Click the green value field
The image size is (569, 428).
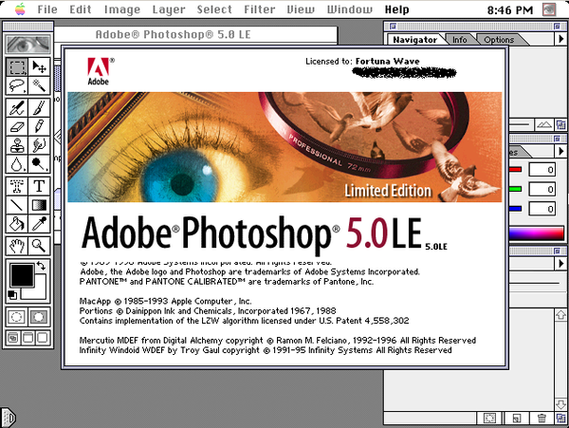coord(541,189)
